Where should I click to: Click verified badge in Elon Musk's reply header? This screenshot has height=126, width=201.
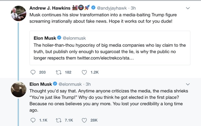tap(55, 84)
